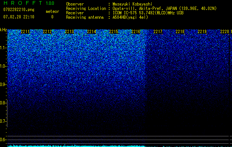
Task: Click the 2214 time marker
Action: [x=91, y=32]
